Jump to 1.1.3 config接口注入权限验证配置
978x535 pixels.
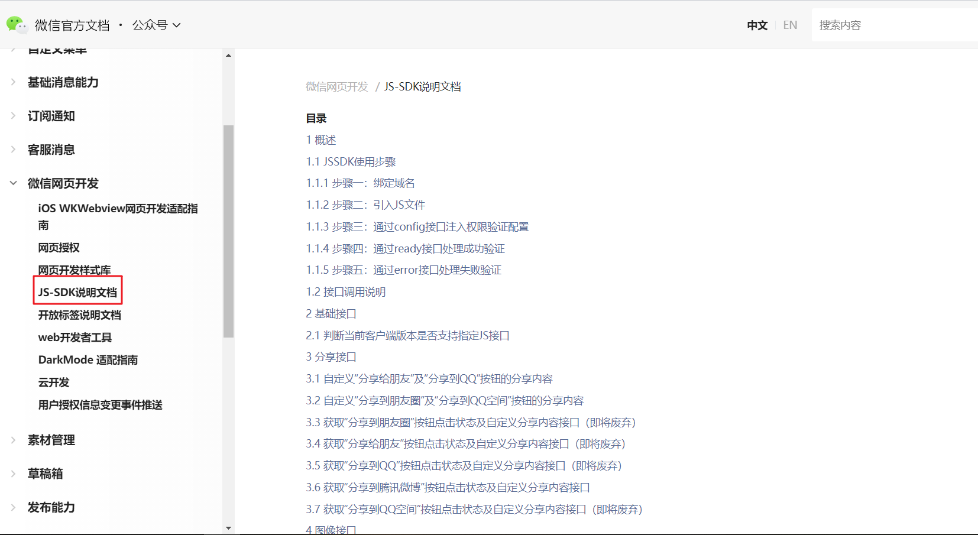[x=417, y=227]
